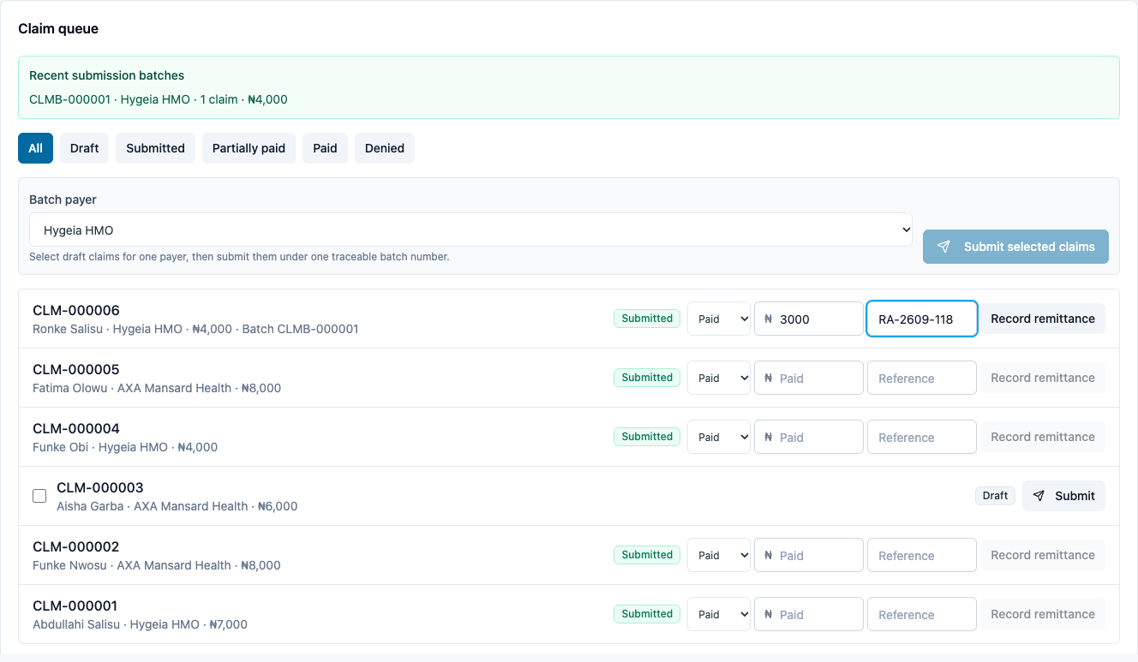
Task: Click the Reference field for CLM-000005
Action: 922,378
